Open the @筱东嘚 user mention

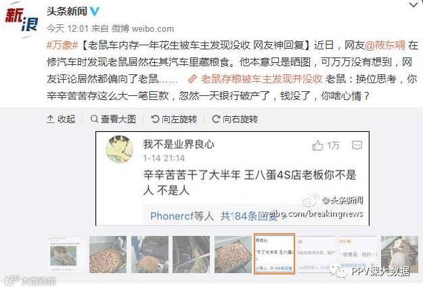385,45
